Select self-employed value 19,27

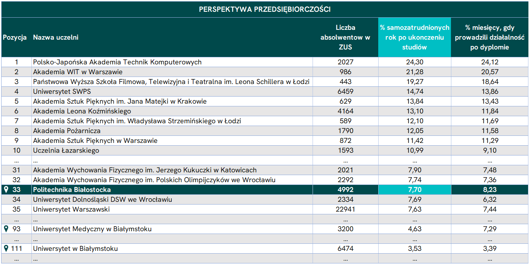tap(414, 82)
